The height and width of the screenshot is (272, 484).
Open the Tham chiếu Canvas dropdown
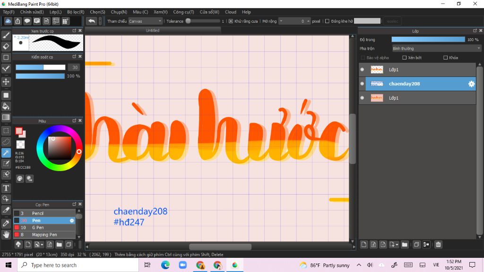145,21
